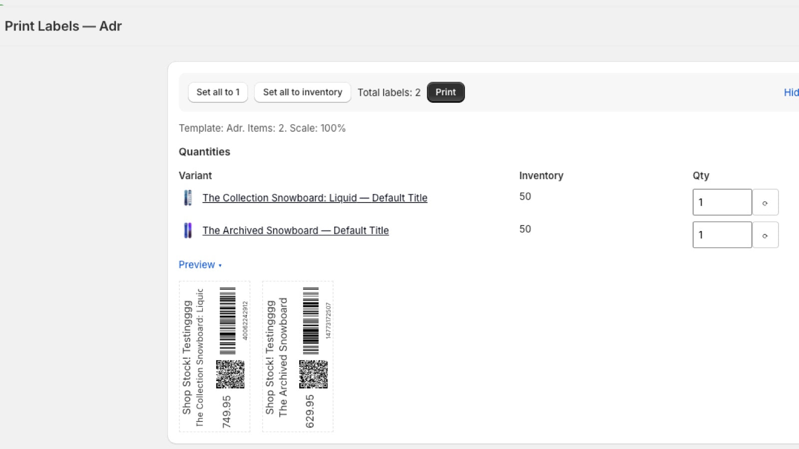Click the Total labels: 2 counter text

click(389, 93)
